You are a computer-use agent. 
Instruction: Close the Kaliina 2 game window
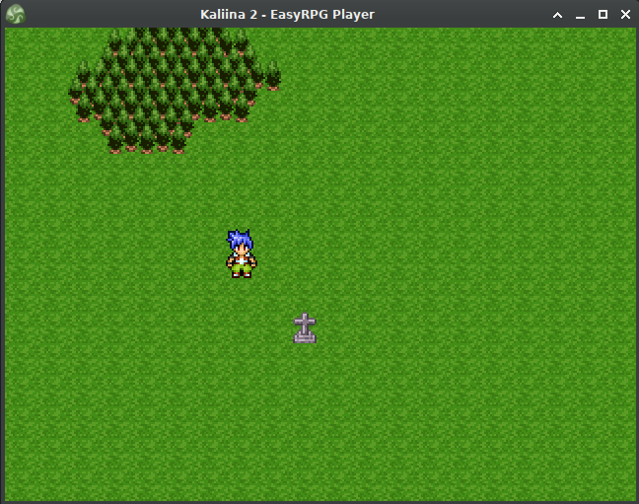pos(625,15)
